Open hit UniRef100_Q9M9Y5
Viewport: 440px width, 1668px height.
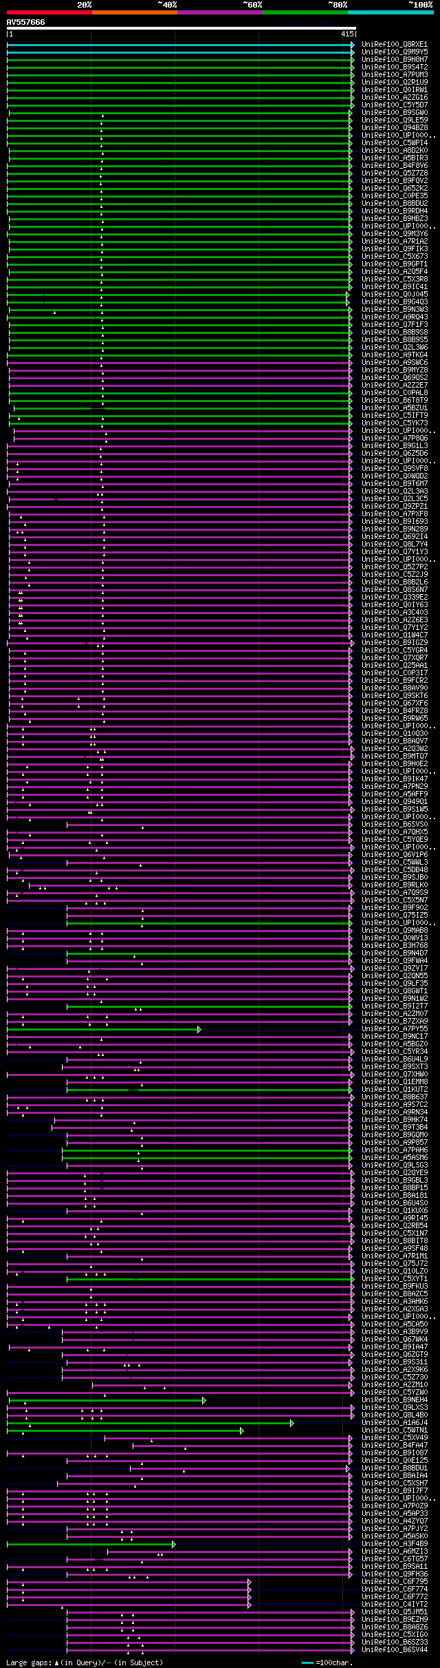pyautogui.click(x=395, y=52)
